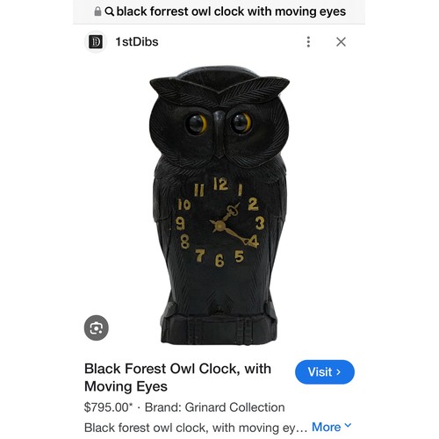439x439 pixels.
Task: Open the 1stDibs source name link
Action: pyautogui.click(x=137, y=42)
